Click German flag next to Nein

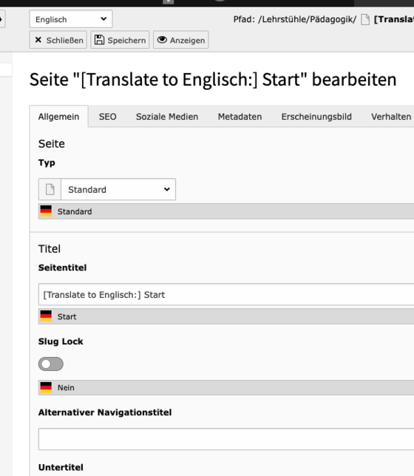coord(46,387)
